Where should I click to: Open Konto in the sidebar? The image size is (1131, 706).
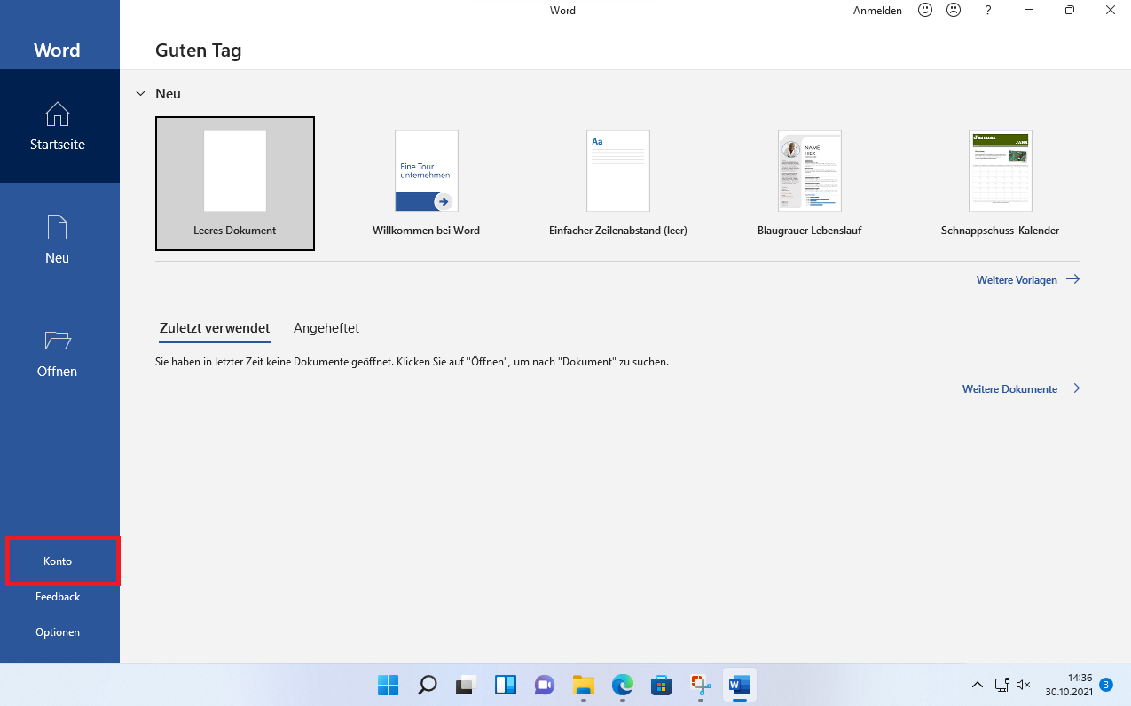[x=58, y=561]
